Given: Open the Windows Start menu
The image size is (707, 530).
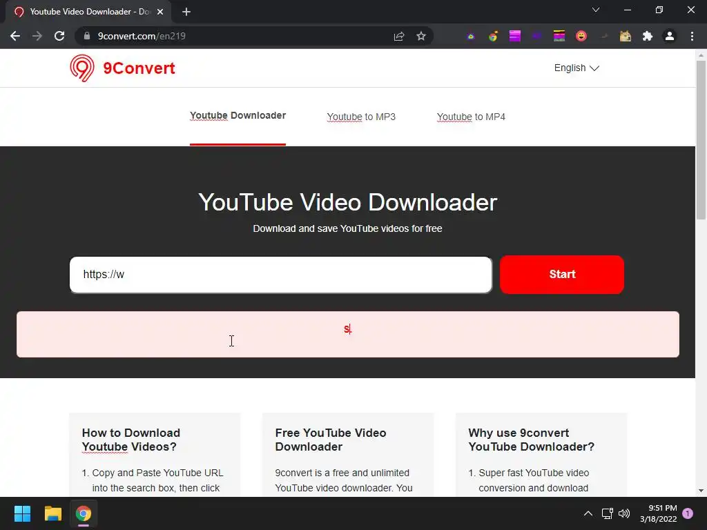Looking at the screenshot, I should (x=22, y=513).
